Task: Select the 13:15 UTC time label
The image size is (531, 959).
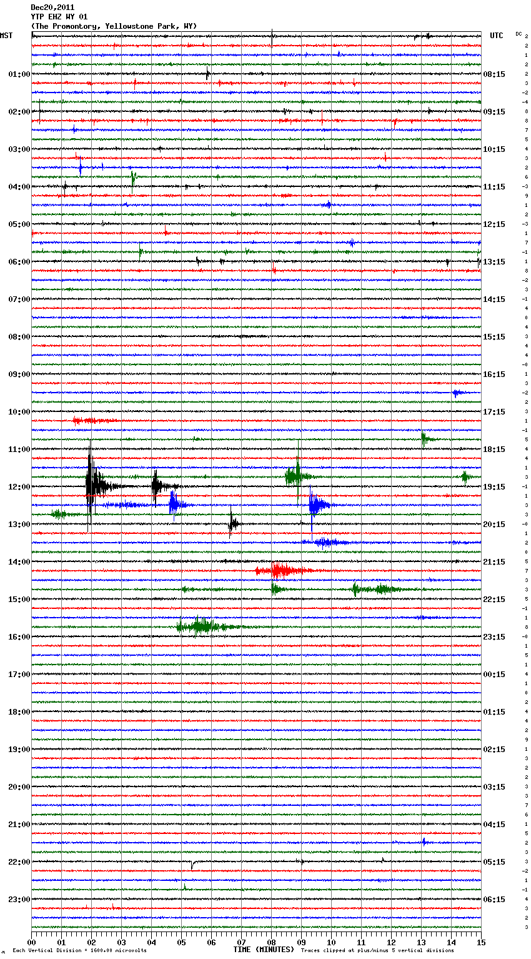Action: [x=494, y=262]
